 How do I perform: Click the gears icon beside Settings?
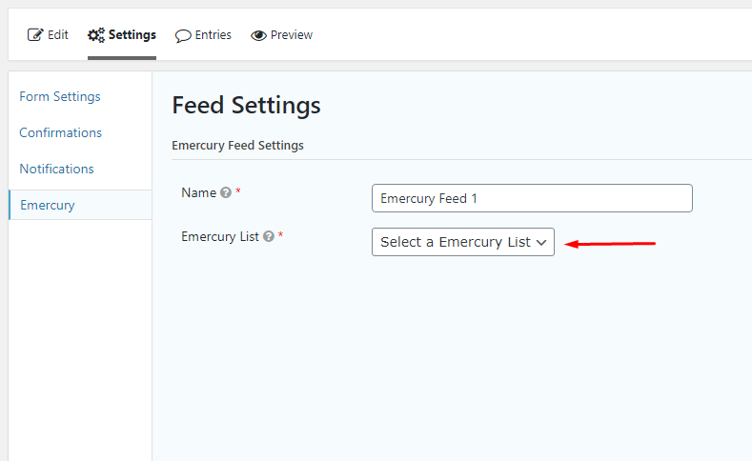95,35
